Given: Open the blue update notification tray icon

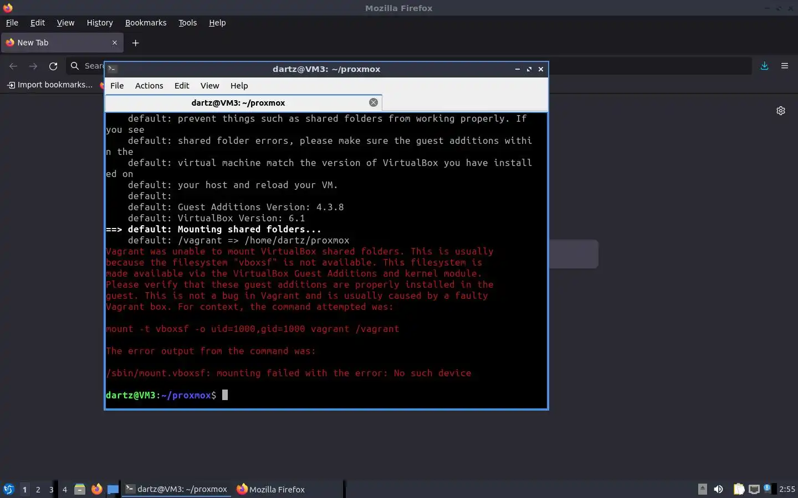Looking at the screenshot, I should click(768, 488).
